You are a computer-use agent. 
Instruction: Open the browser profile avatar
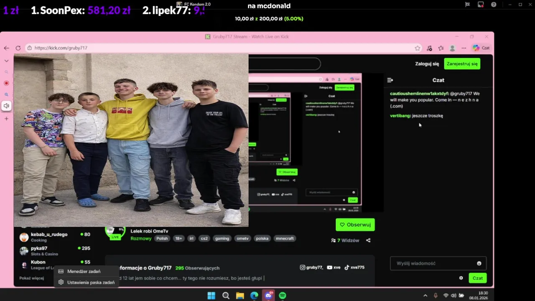pos(452,48)
